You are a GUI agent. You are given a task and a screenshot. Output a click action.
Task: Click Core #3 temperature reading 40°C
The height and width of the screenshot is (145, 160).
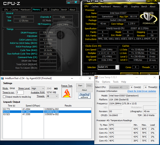click(x=120, y=141)
